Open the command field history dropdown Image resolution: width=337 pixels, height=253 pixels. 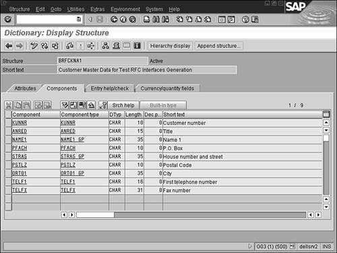point(79,20)
